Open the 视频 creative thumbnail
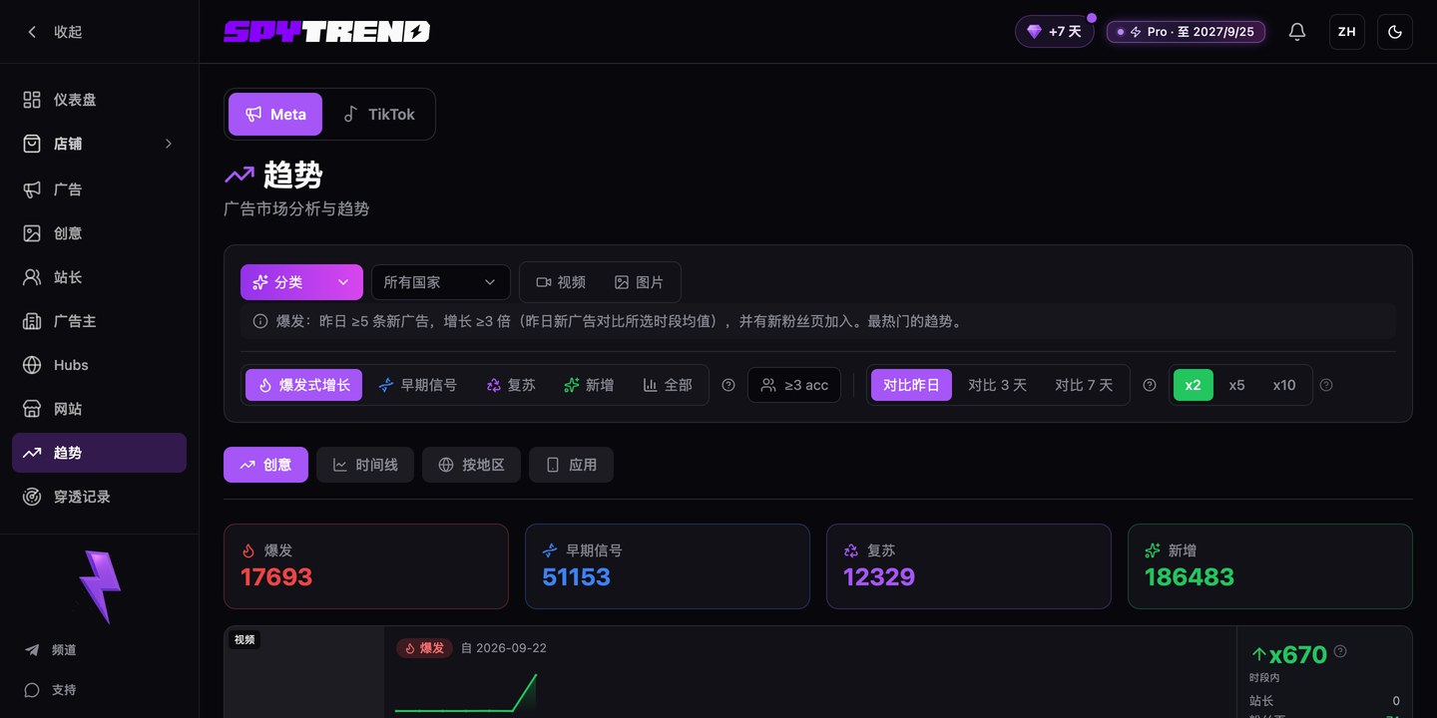 coord(304,672)
